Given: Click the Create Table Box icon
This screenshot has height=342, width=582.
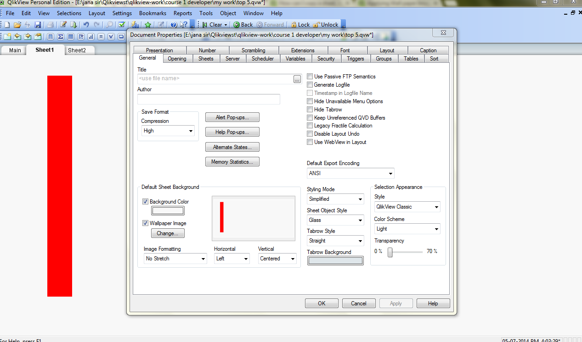Looking at the screenshot, I should tap(71, 37).
